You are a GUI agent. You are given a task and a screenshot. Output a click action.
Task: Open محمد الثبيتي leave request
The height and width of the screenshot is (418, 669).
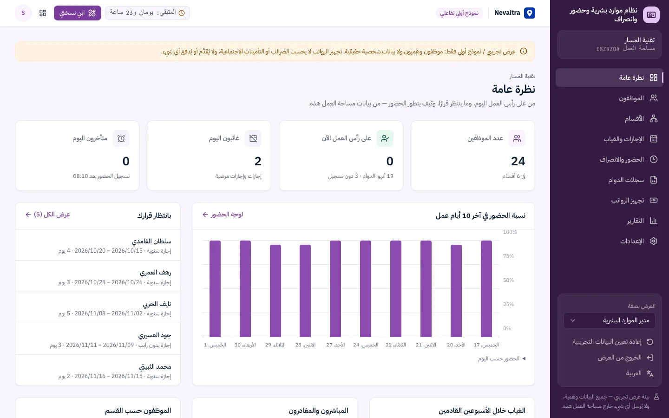[98, 370]
